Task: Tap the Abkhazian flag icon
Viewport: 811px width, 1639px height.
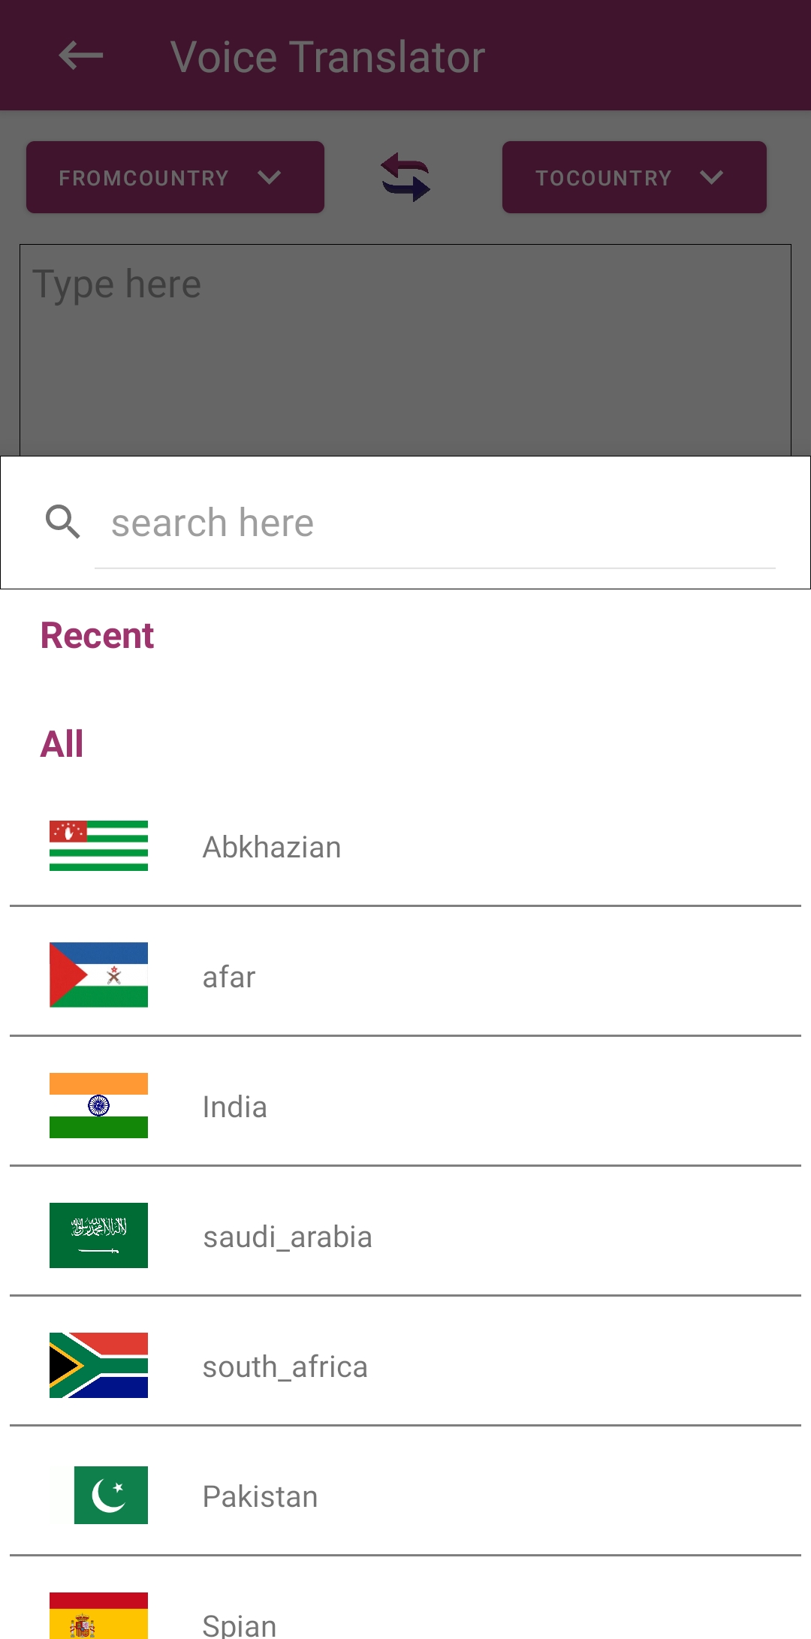Action: pos(98,846)
